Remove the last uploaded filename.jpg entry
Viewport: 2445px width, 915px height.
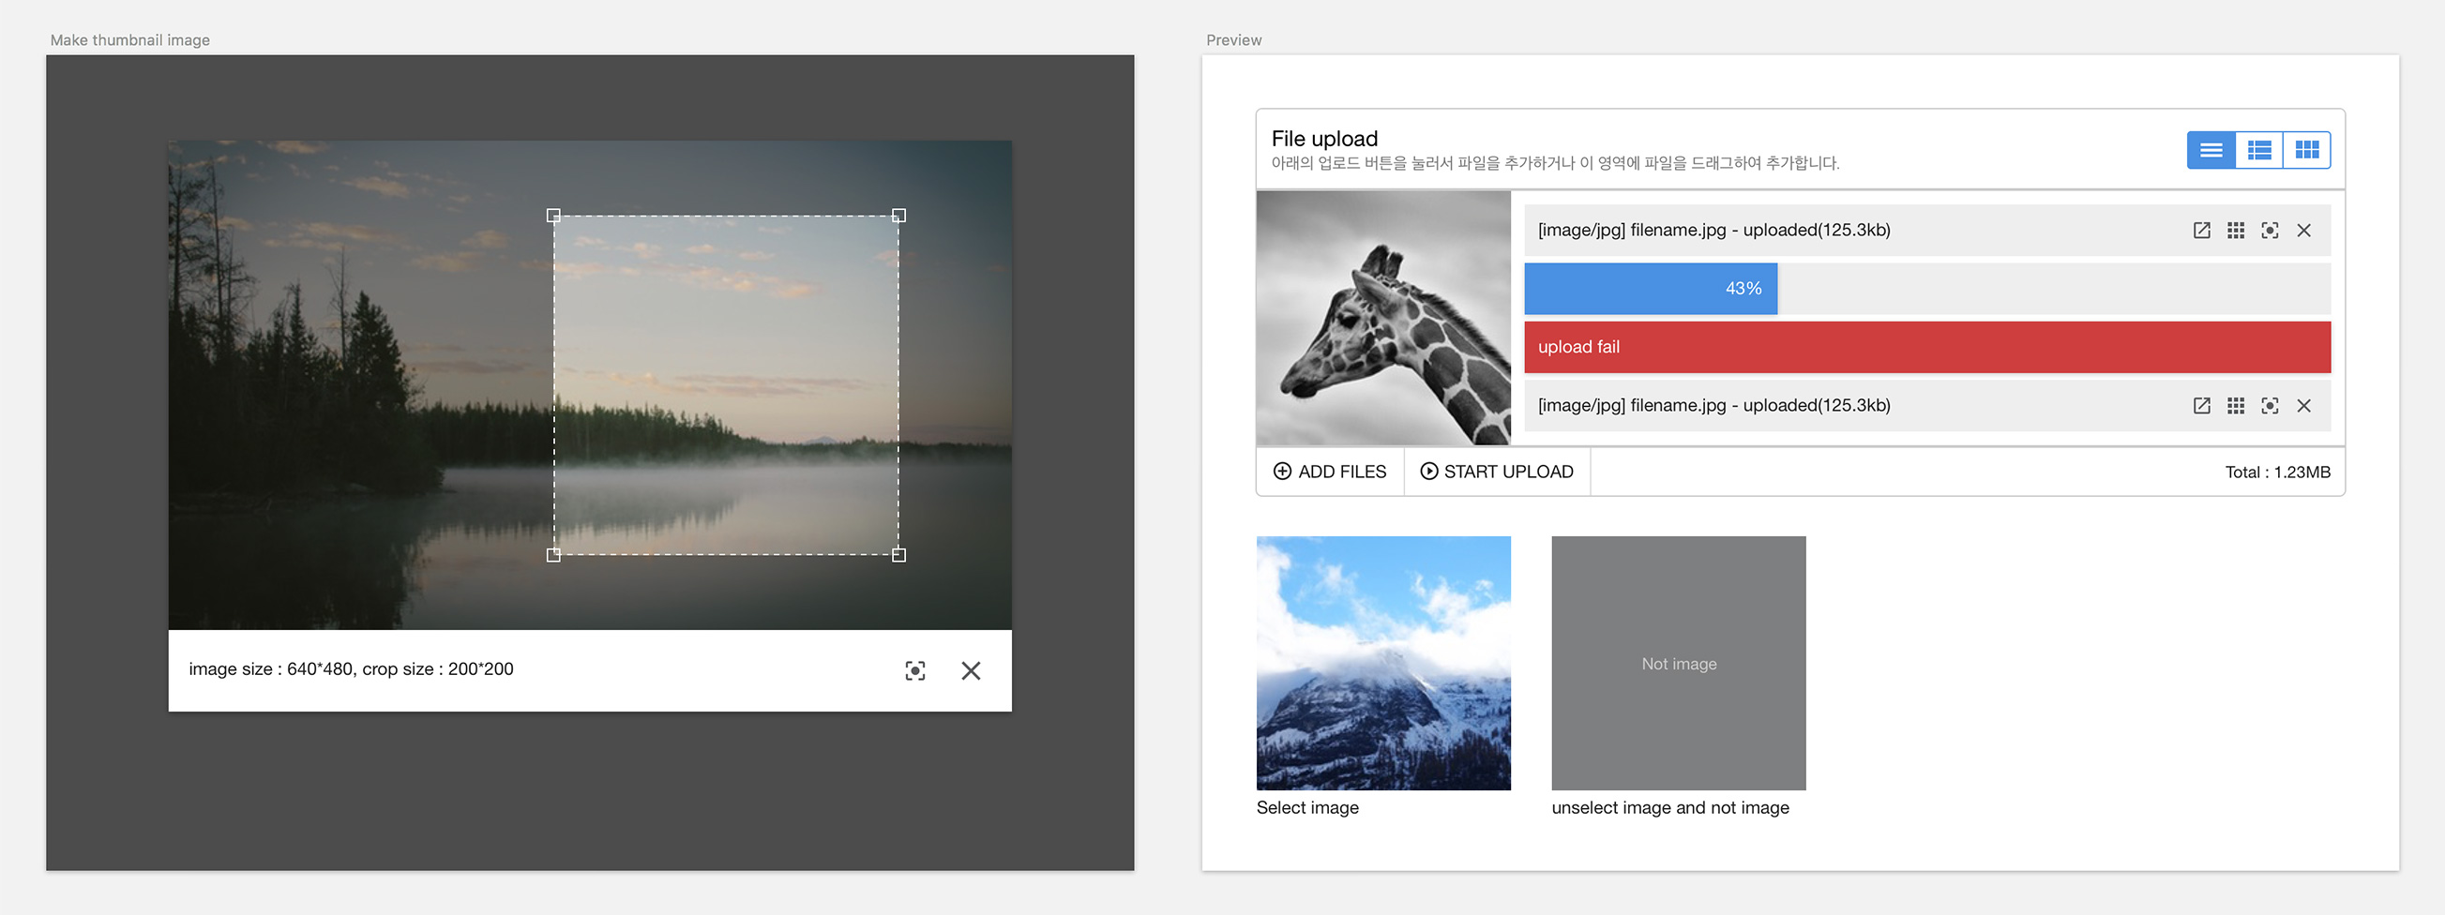(x=2303, y=406)
